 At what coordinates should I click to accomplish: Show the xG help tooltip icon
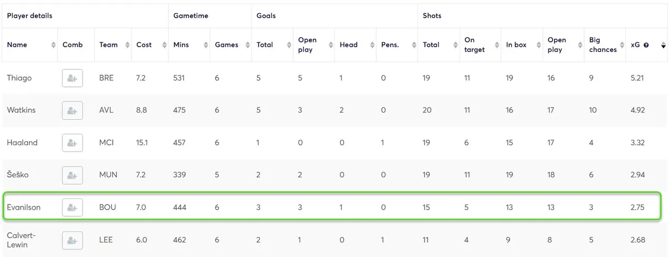(x=646, y=45)
